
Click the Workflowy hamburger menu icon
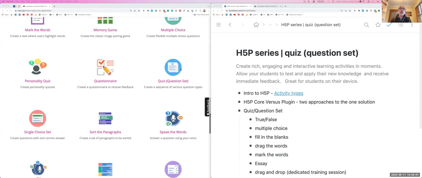[218, 25]
